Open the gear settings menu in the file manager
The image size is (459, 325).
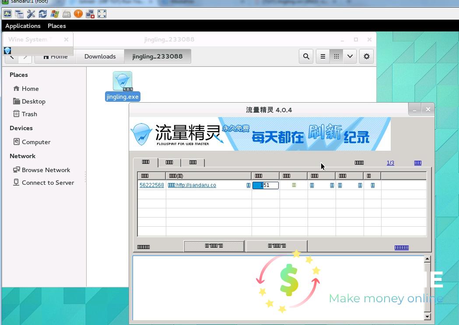pyautogui.click(x=367, y=56)
